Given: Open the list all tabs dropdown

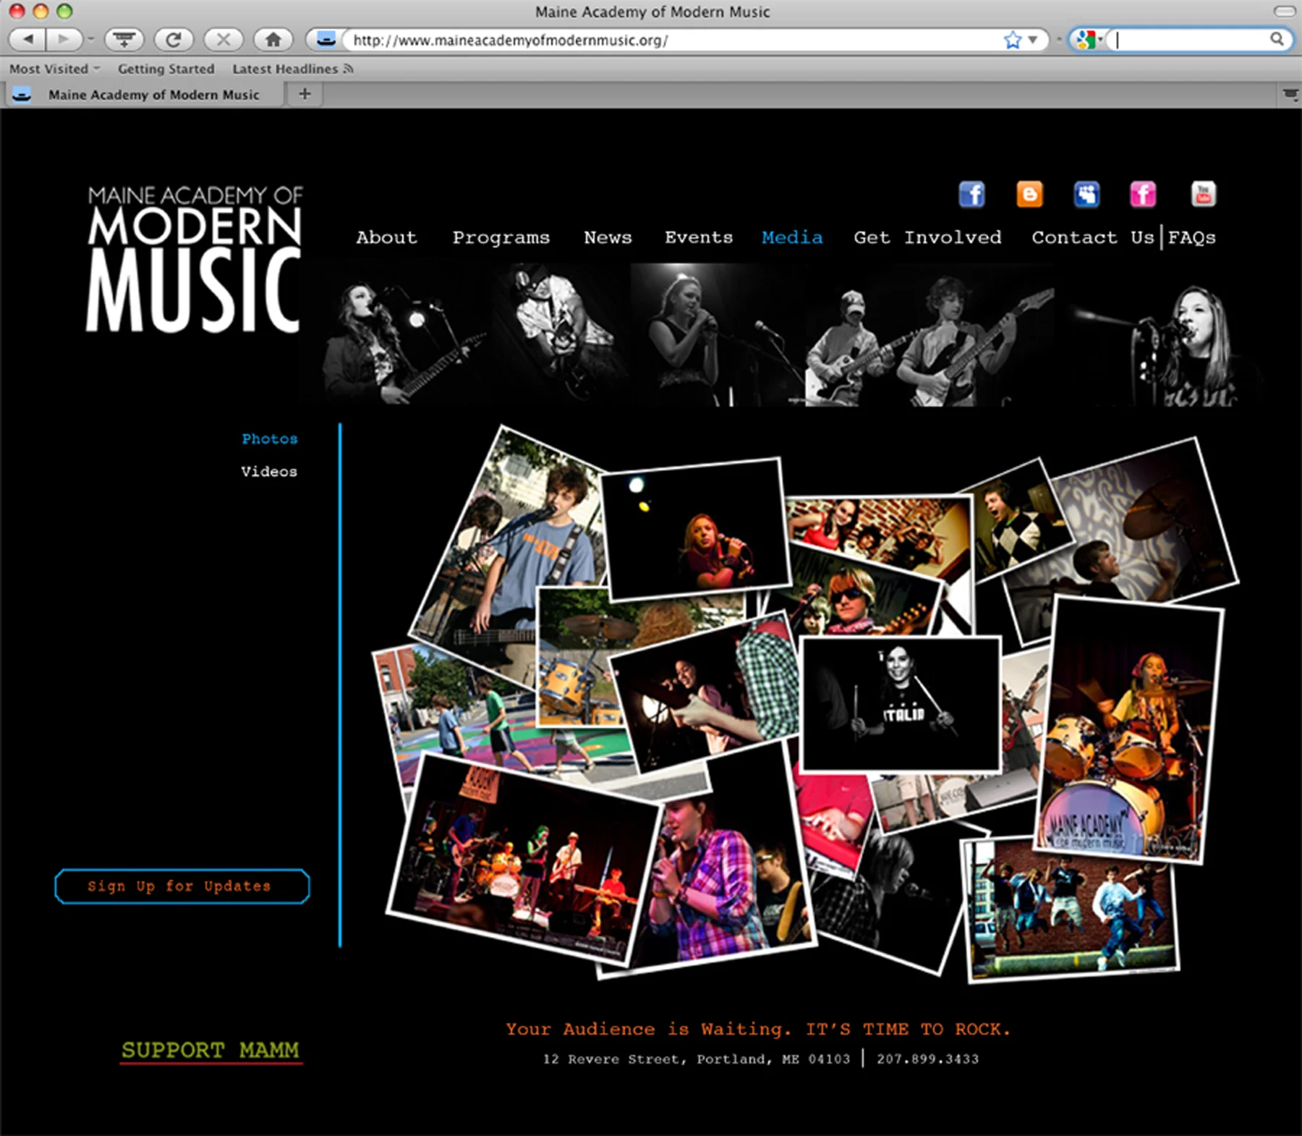Looking at the screenshot, I should tap(1290, 94).
